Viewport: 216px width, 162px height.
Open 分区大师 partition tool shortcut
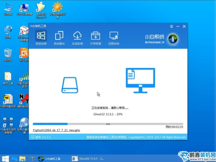pyautogui.click(x=24, y=55)
